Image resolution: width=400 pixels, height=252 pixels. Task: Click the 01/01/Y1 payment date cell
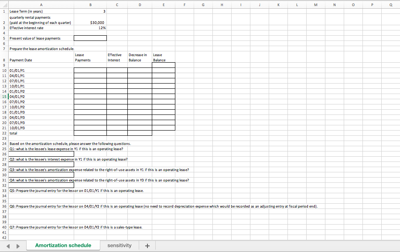(41, 70)
